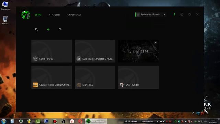The width and height of the screenshot is (220, 124).
Task: Click the SPINTIRES small icon
Action: pyautogui.click(x=79, y=85)
